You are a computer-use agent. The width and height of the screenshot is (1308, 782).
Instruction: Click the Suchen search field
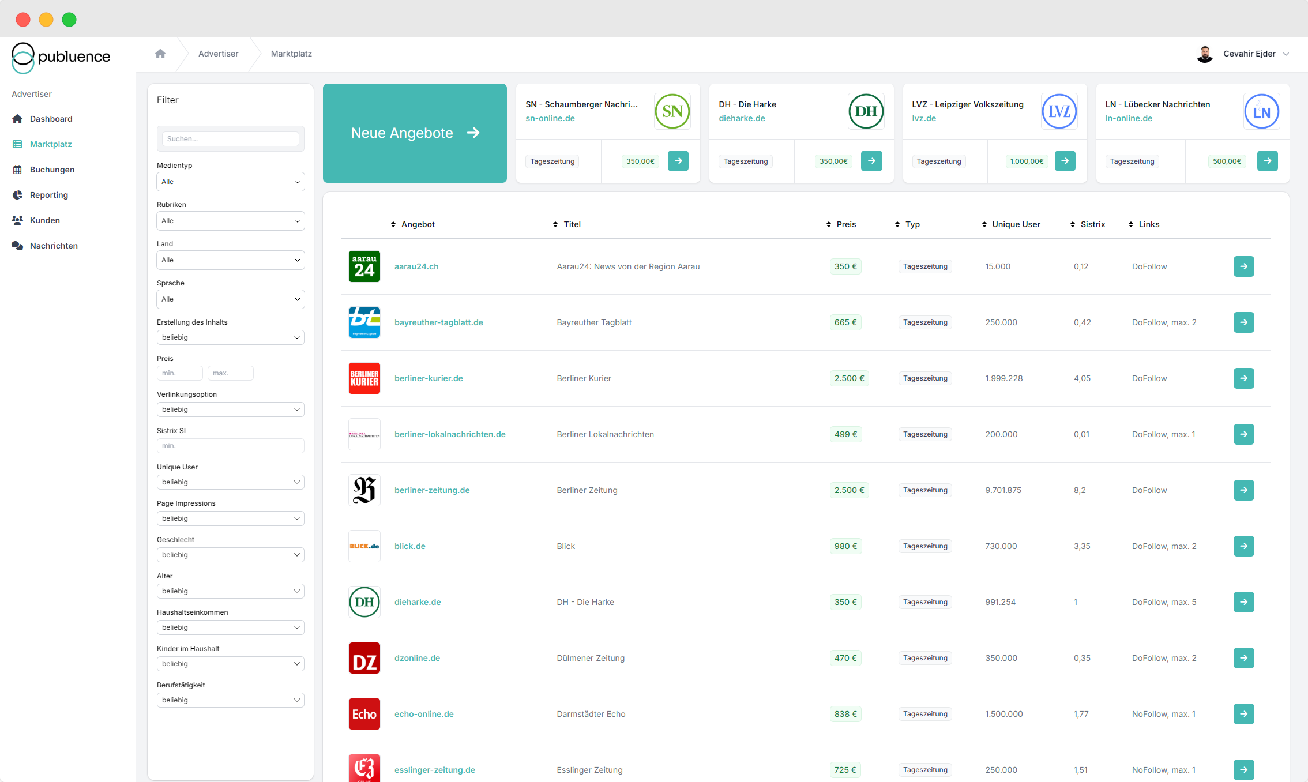click(231, 139)
